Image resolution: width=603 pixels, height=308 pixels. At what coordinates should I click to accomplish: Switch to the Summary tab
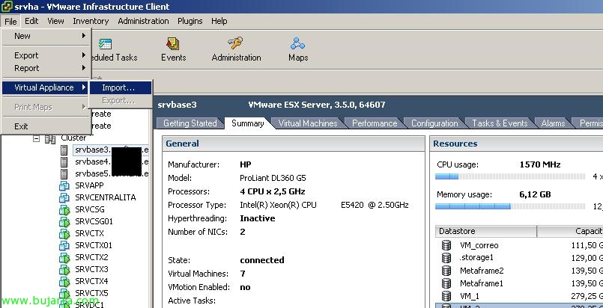[x=248, y=123]
